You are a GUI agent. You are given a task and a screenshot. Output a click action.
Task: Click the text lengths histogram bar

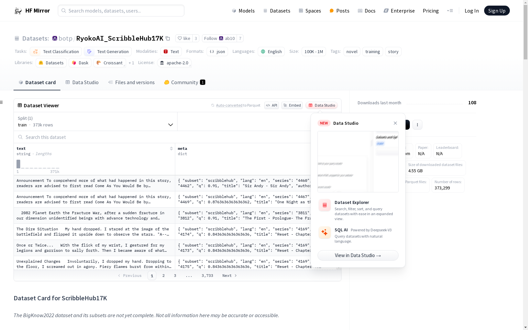[18, 164]
